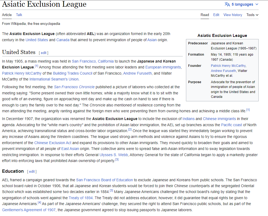
Task: Open Patrick Henry McCarthy link in paragraph
Action: click(22, 73)
